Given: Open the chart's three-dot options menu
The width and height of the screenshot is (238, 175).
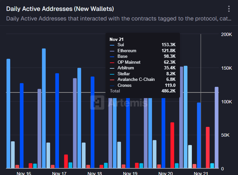Looking at the screenshot, I should pyautogui.click(x=229, y=9).
